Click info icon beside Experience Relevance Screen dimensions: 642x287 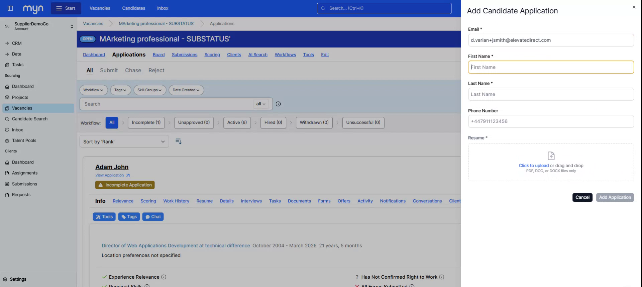164,277
